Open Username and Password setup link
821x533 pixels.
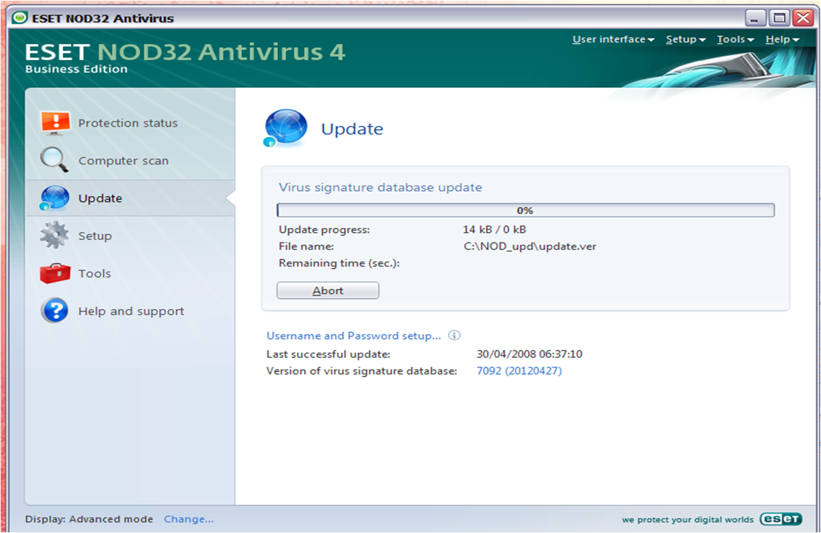[354, 336]
